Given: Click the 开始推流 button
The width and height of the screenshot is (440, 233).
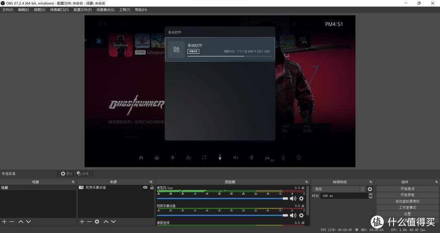Looking at the screenshot, I should click(407, 189).
